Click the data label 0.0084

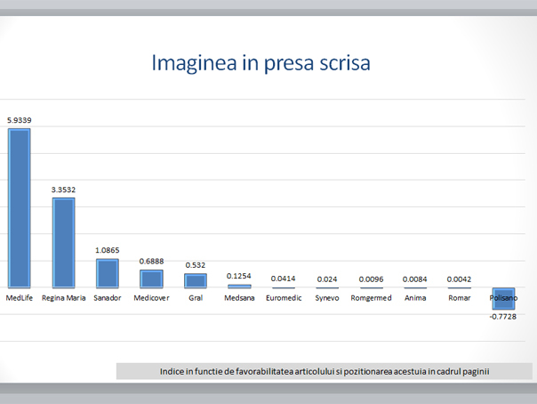[x=414, y=279]
